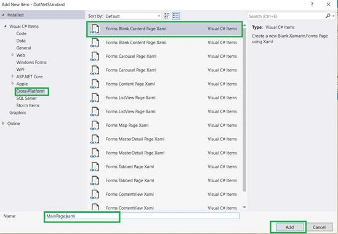Select highlighted Forms Blank Content Page Xaml
Image resolution: width=338 pixels, height=234 pixels.
click(164, 29)
